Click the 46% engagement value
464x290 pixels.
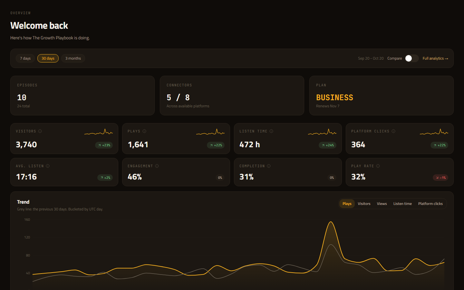[x=135, y=177]
